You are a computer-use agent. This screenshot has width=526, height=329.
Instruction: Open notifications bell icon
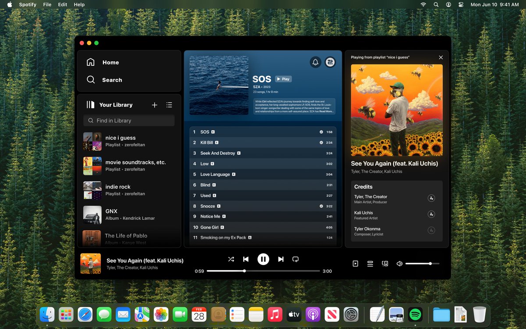click(x=315, y=62)
